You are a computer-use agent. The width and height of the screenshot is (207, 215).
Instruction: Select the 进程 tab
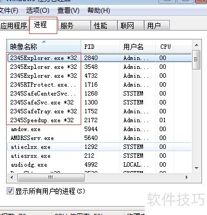click(x=43, y=25)
